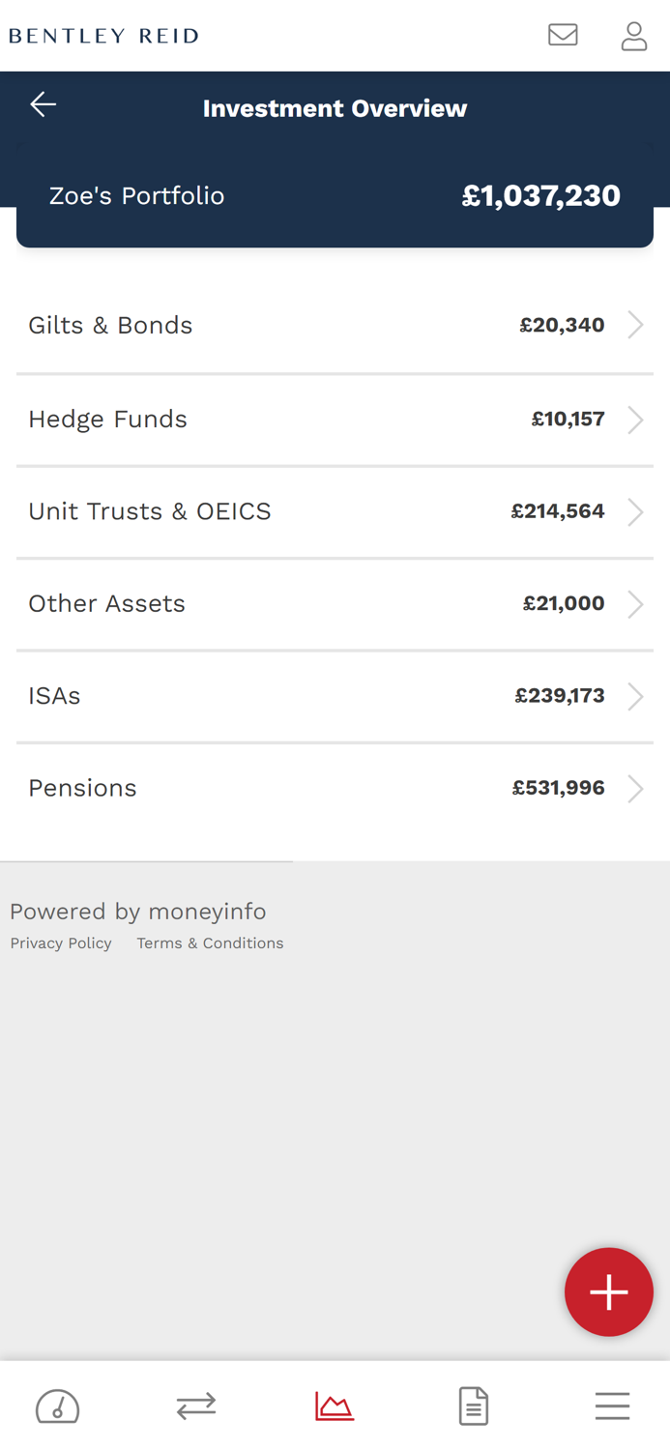The image size is (670, 1450).
Task: Open the Terms & Conditions link
Action: [210, 942]
